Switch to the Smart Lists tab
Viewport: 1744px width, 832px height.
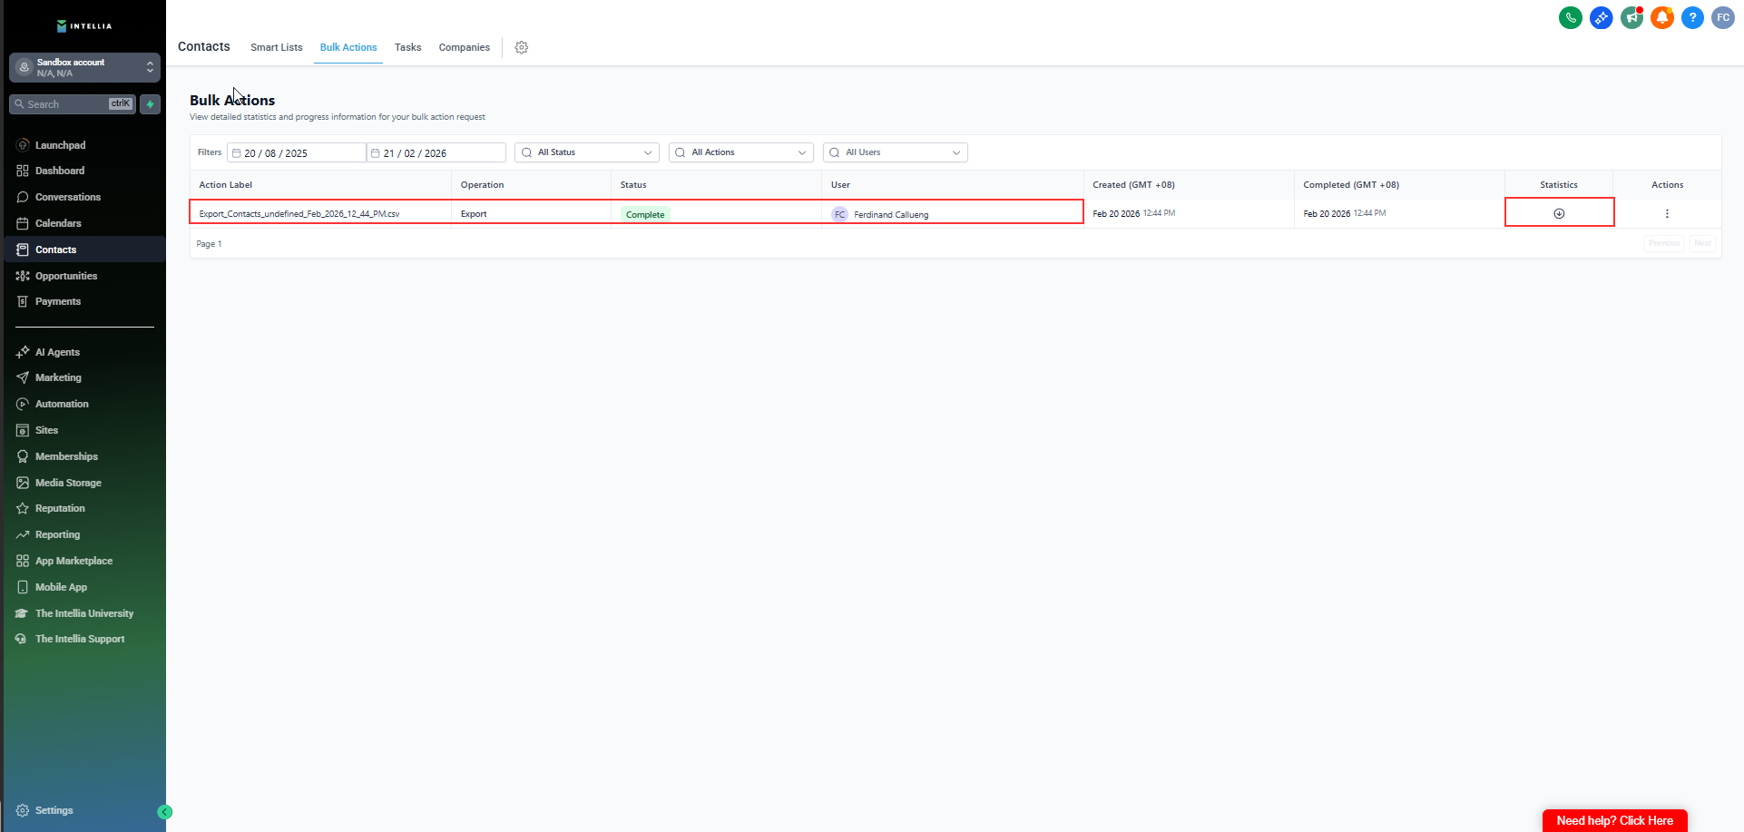pyautogui.click(x=277, y=47)
